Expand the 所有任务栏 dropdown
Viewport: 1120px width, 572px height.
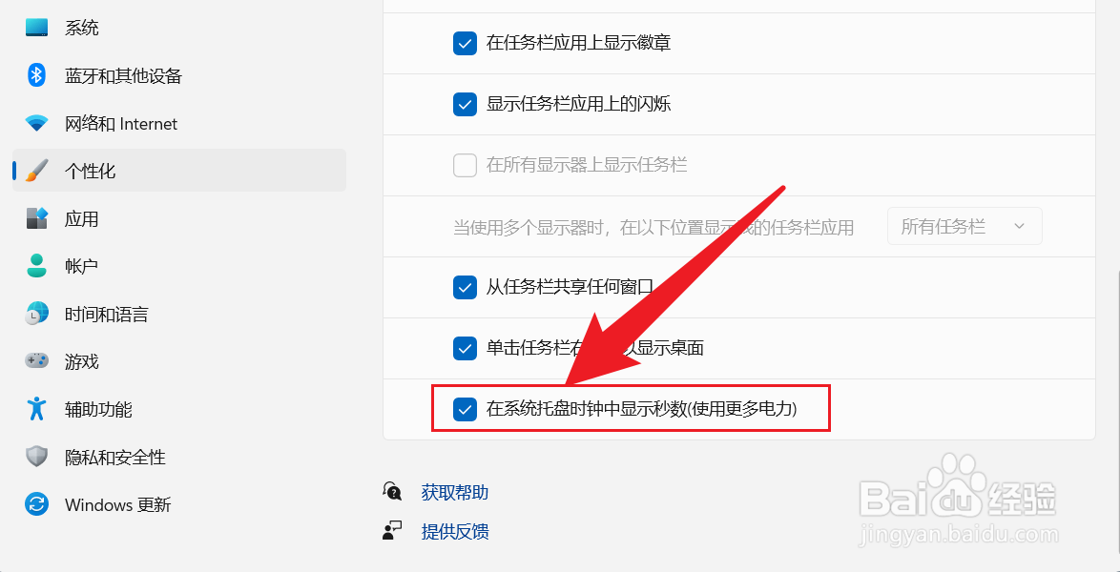[964, 226]
